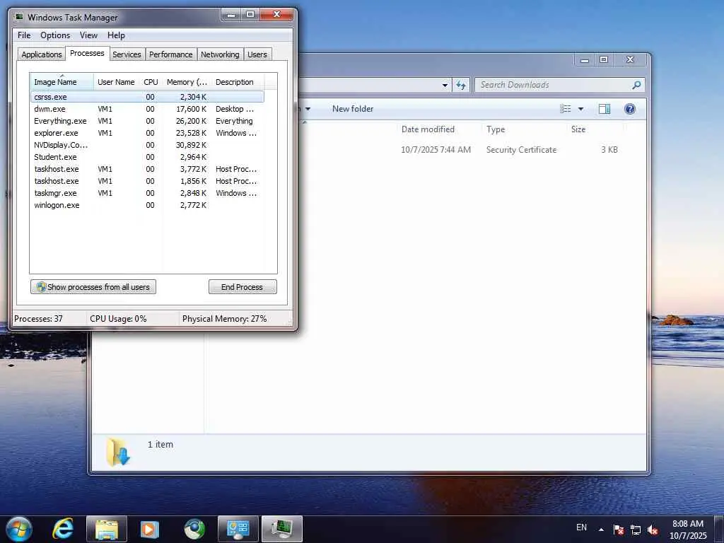The image size is (724, 543).
Task: Select the taskhost.exe row using 1,856 K
Action: 147,181
